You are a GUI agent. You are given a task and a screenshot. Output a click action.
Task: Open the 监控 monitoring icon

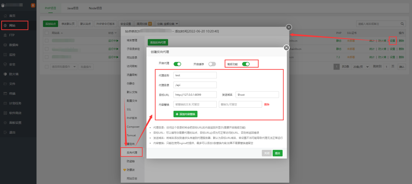5,55
